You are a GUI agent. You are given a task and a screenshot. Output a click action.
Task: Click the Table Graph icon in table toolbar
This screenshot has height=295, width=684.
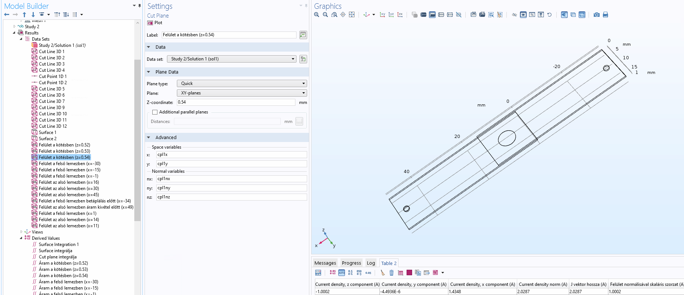400,273
